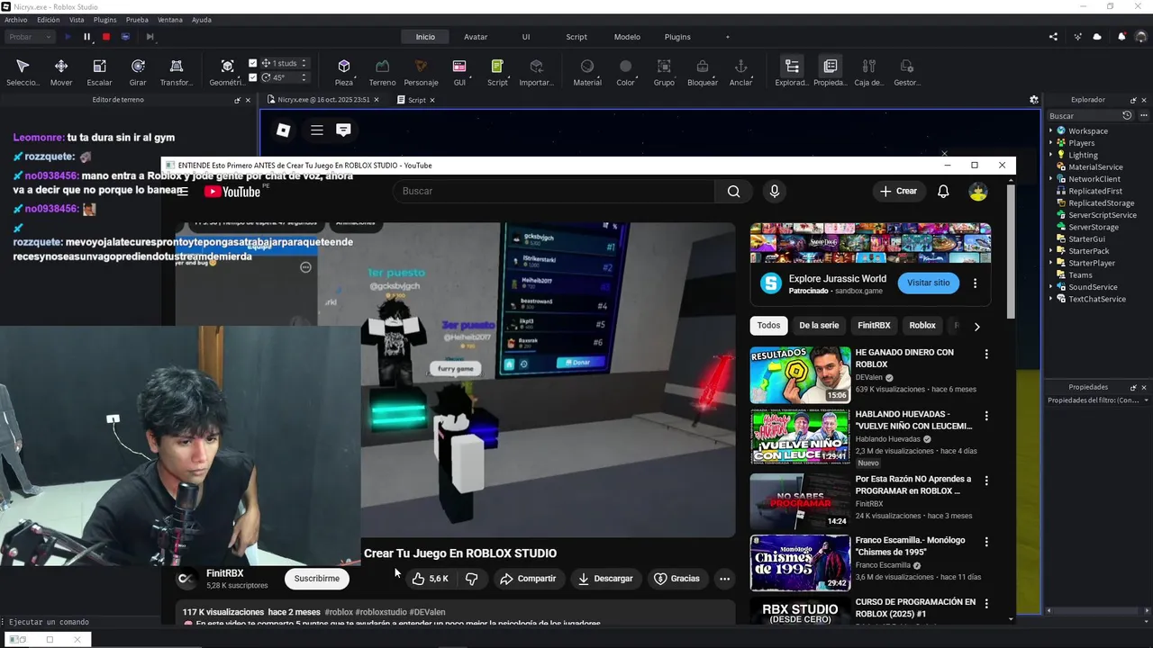Image resolution: width=1153 pixels, height=648 pixels.
Task: Click the Gracias button
Action: (676, 579)
